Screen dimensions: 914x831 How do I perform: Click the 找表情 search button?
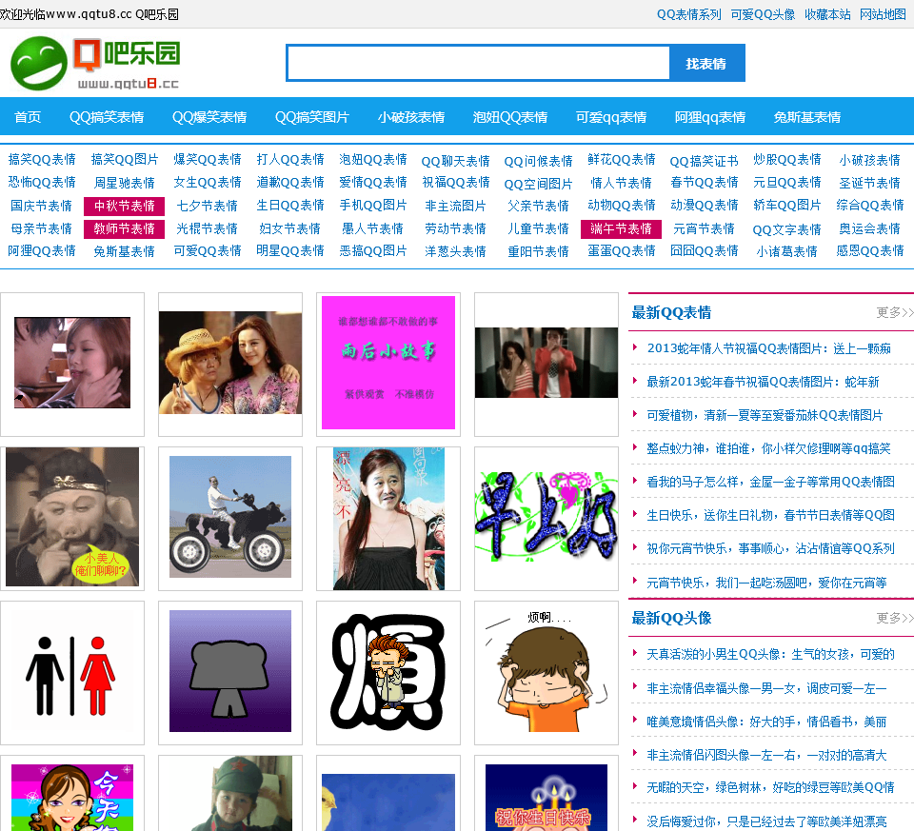[706, 63]
